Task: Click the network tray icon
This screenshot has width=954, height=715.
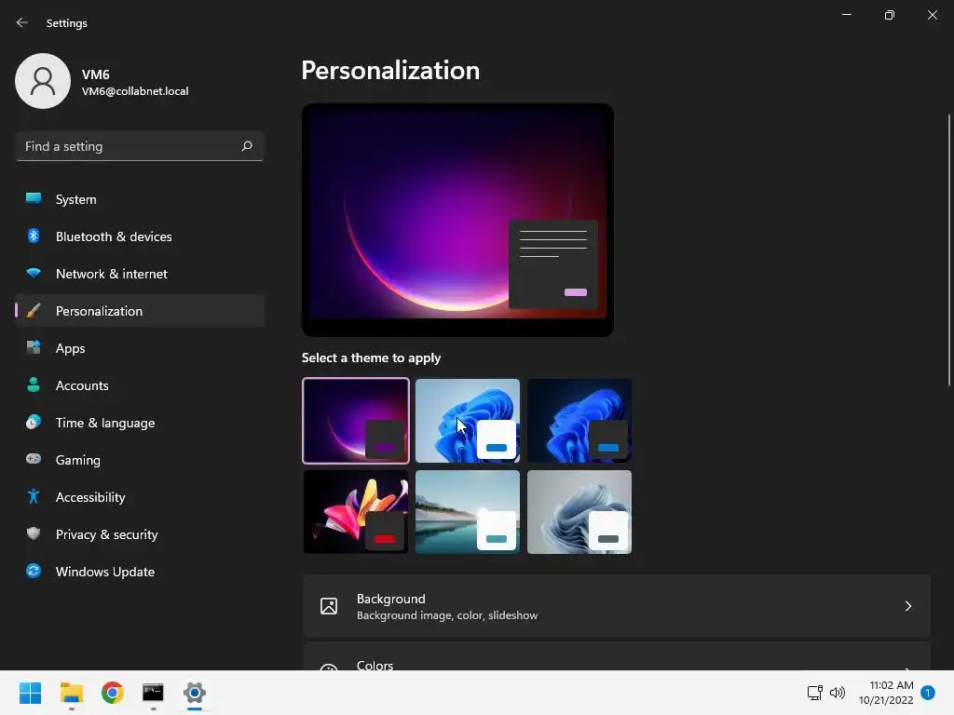Action: point(814,693)
